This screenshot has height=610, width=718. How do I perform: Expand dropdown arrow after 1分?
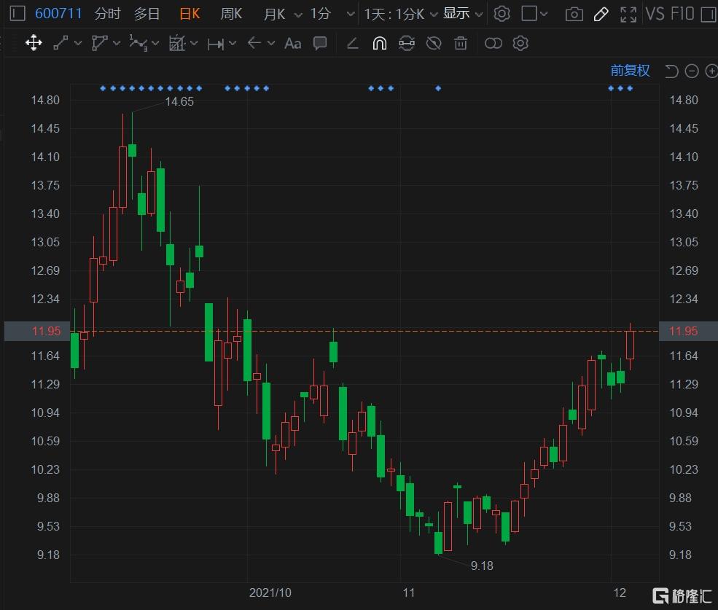point(351,14)
